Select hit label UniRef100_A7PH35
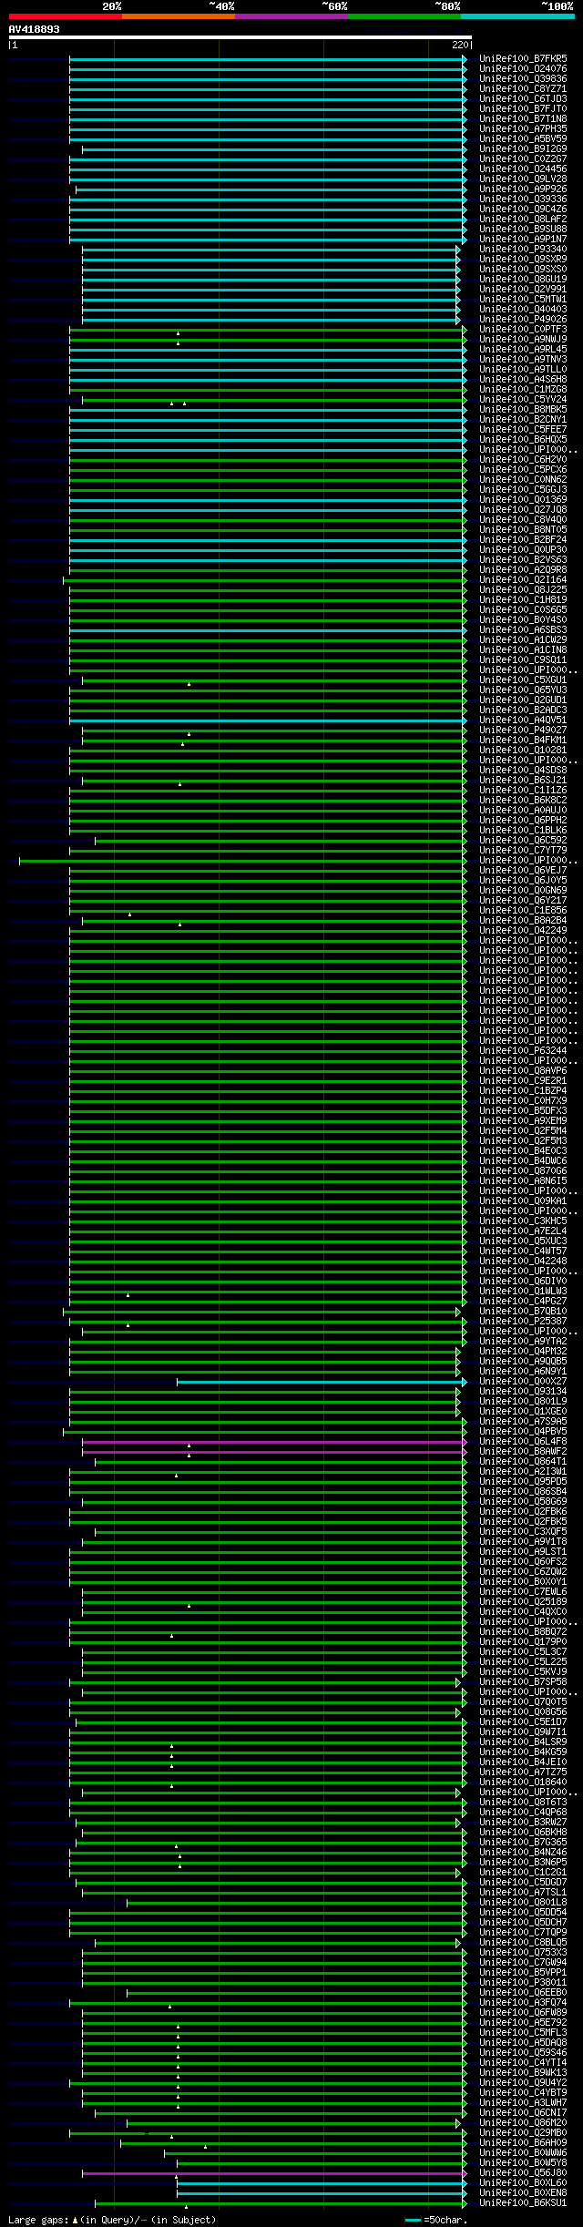 coord(523,129)
